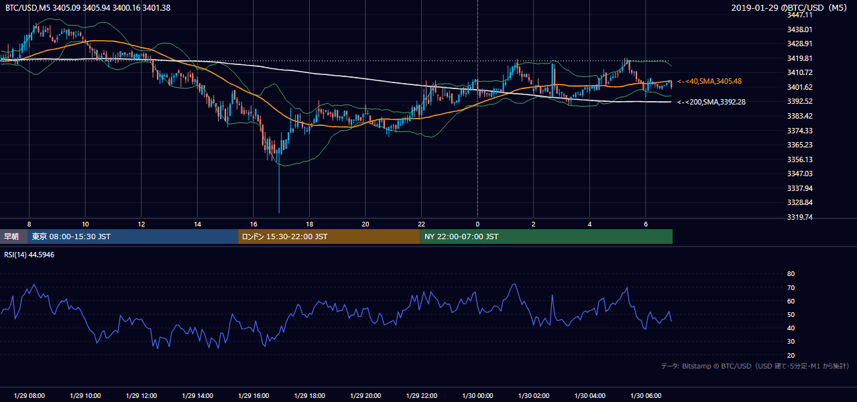Click price axis value 3347.03
Viewport: 857px width, 402px height.
pos(799,174)
